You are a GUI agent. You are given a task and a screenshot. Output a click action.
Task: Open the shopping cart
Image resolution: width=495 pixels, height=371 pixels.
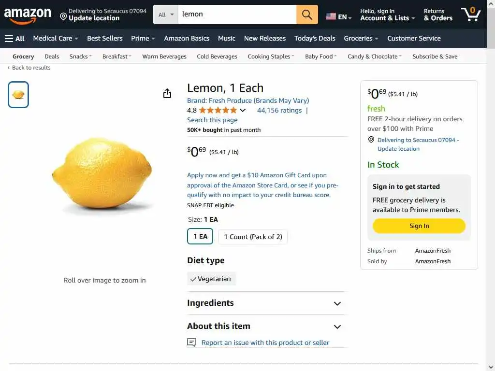coord(470,14)
